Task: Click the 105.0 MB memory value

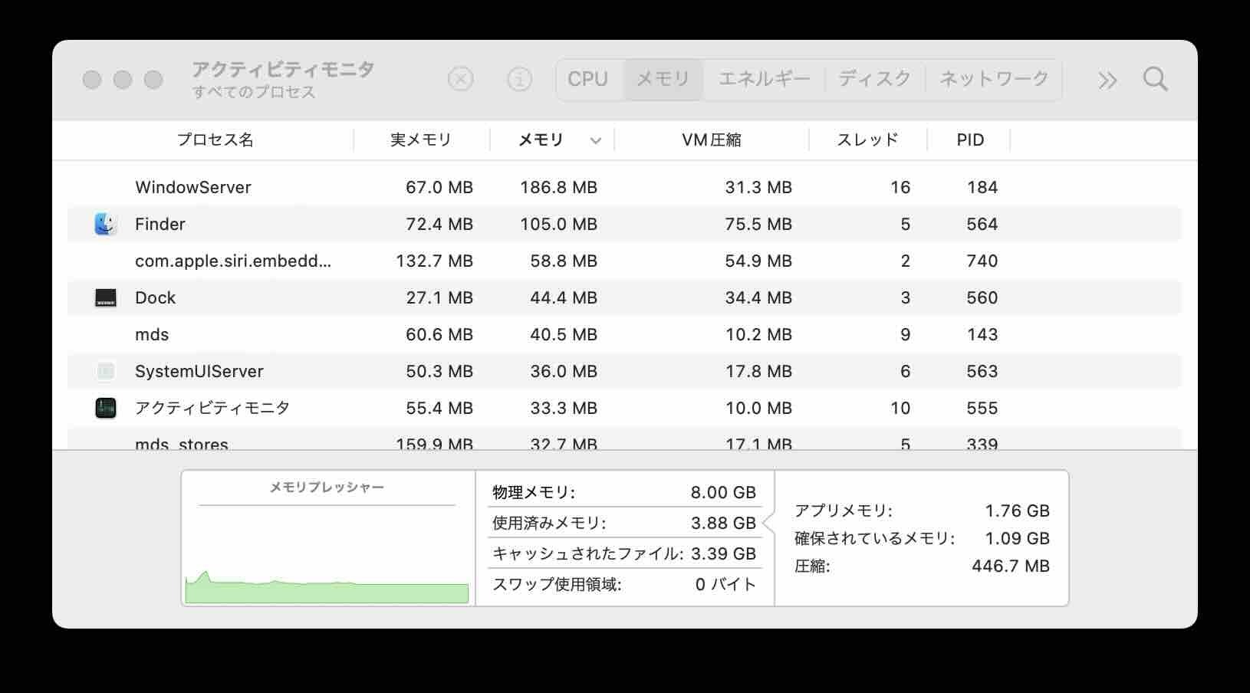Action: [558, 224]
